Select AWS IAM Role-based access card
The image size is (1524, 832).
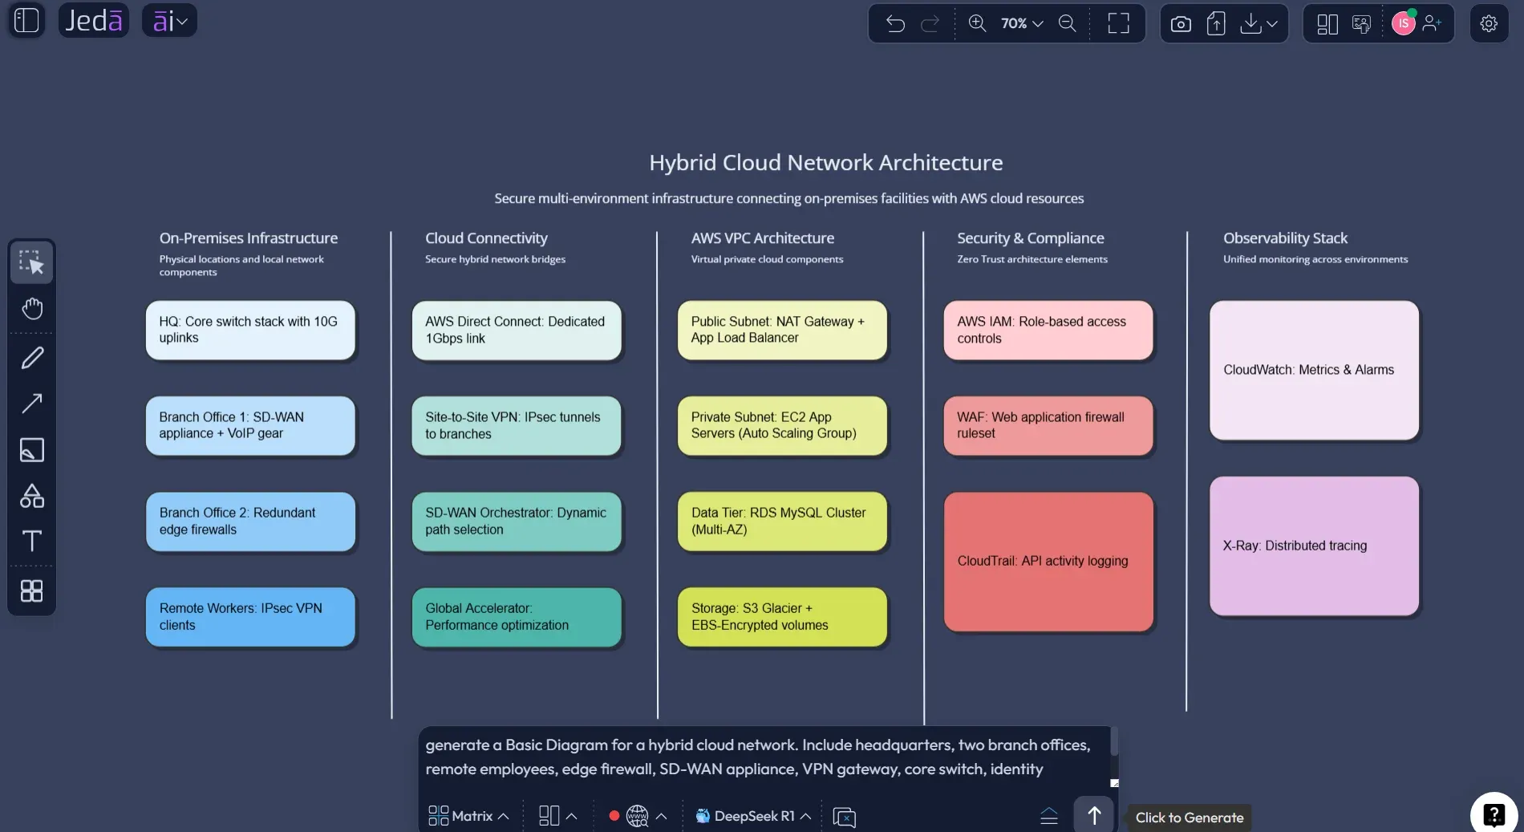pyautogui.click(x=1048, y=330)
